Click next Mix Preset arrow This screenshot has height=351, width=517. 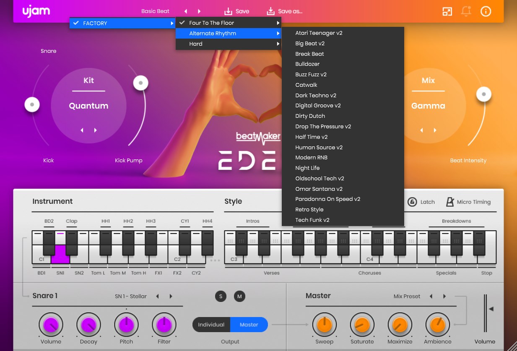[444, 296]
